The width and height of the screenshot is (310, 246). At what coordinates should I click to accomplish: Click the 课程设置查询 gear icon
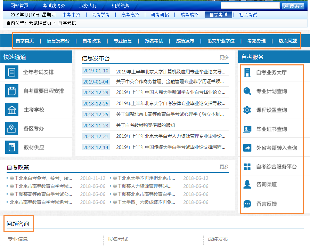click(x=247, y=110)
